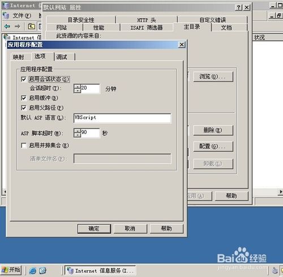Open HTTP 头 tab in properties window

147,20
